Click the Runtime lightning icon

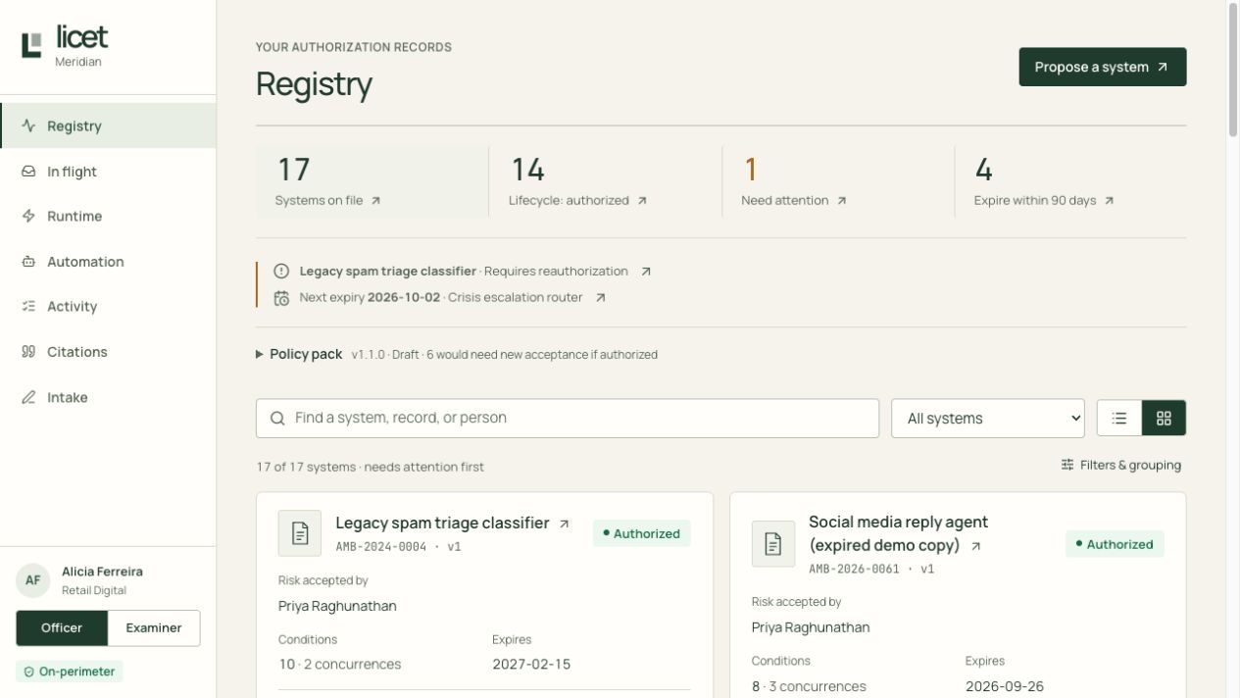28,217
